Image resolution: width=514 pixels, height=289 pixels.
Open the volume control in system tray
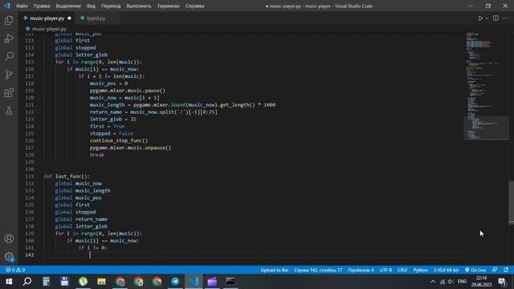pyautogui.click(x=451, y=282)
